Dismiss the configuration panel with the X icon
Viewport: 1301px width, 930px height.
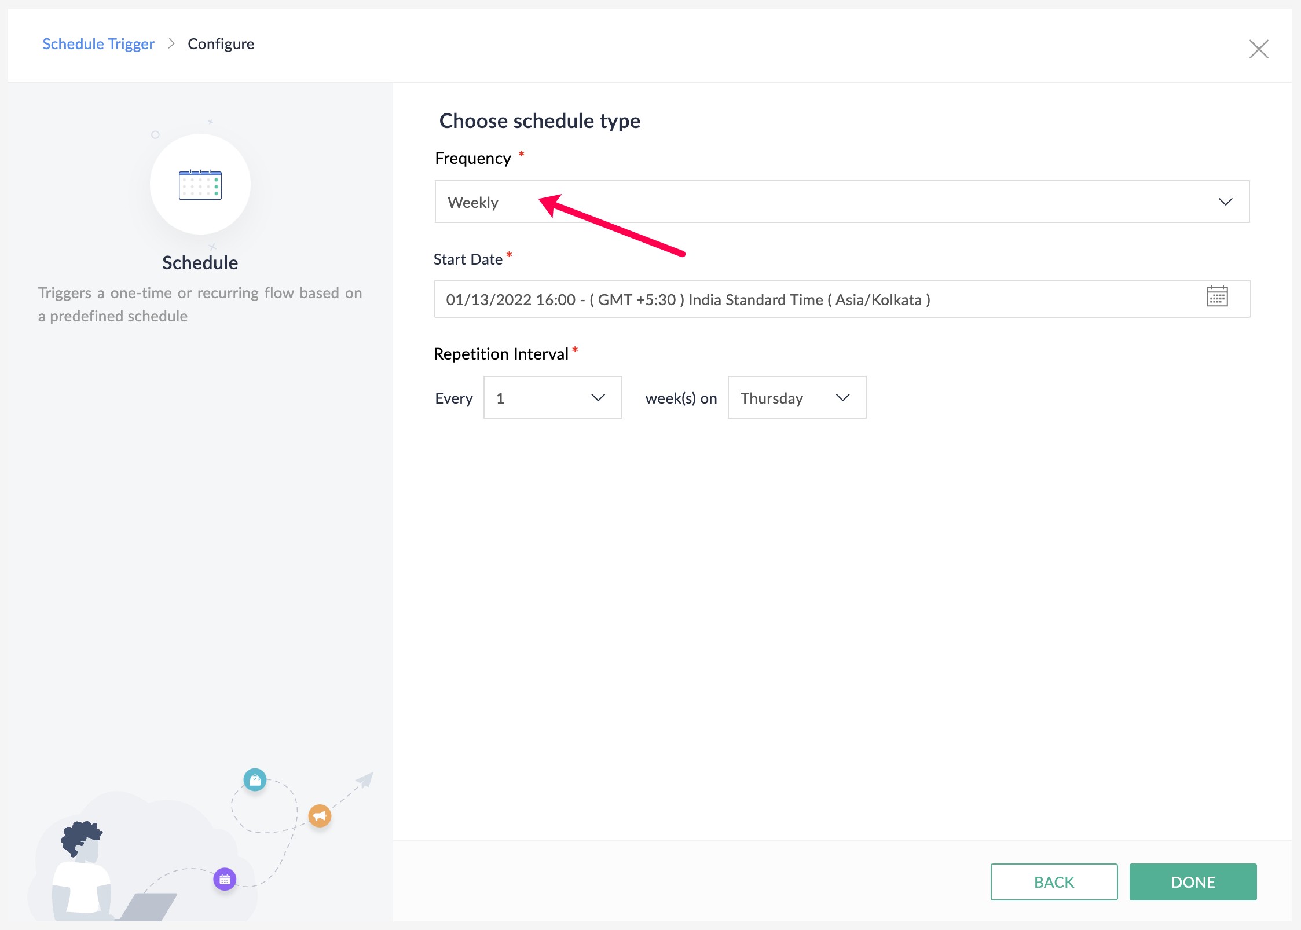[1259, 49]
